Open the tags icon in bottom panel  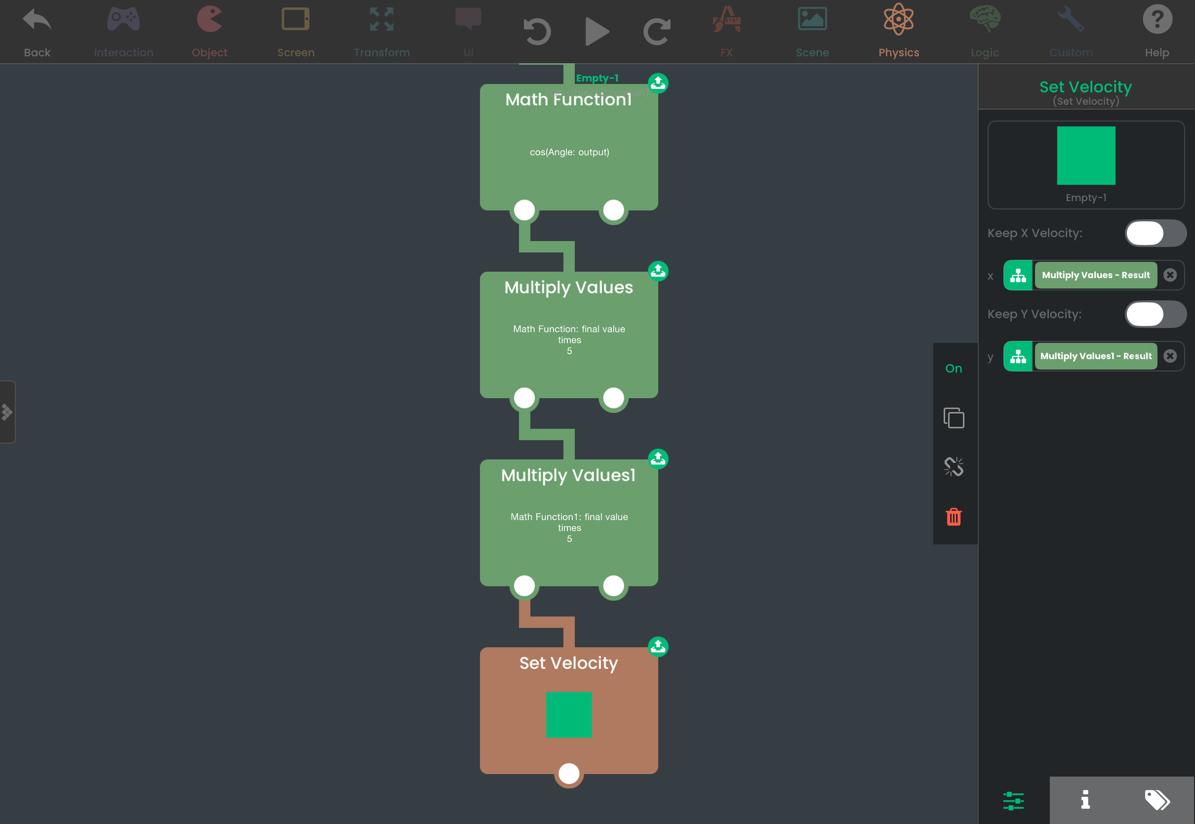1157,800
